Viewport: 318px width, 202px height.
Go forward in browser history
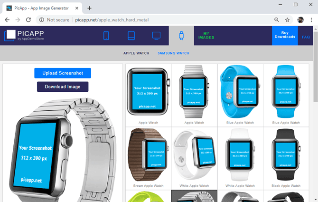18,20
